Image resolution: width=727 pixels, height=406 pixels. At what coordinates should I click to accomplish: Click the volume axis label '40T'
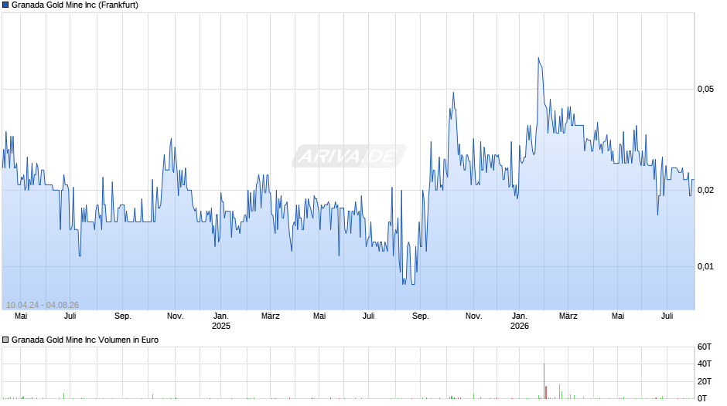tap(705, 364)
